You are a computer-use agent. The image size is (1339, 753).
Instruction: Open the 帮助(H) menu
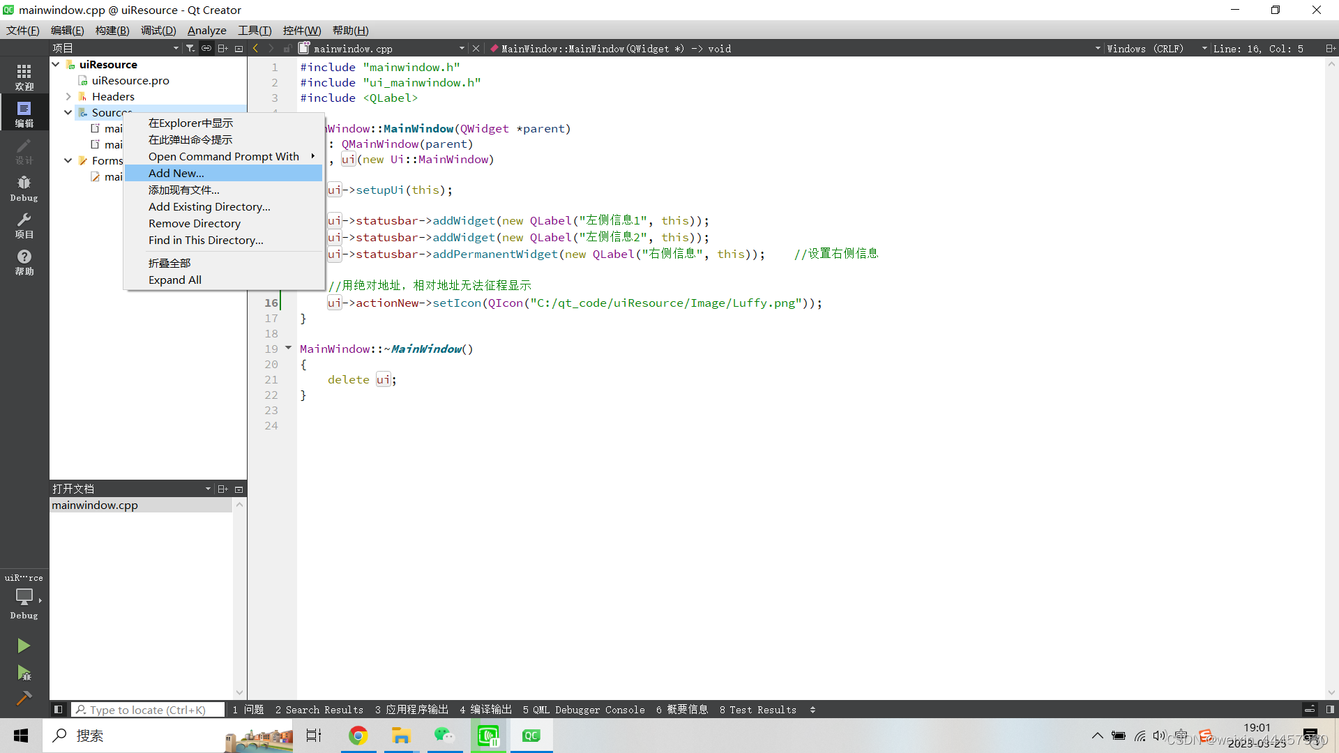[x=350, y=30]
